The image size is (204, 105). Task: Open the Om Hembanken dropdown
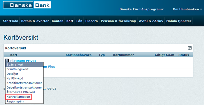(187, 9)
